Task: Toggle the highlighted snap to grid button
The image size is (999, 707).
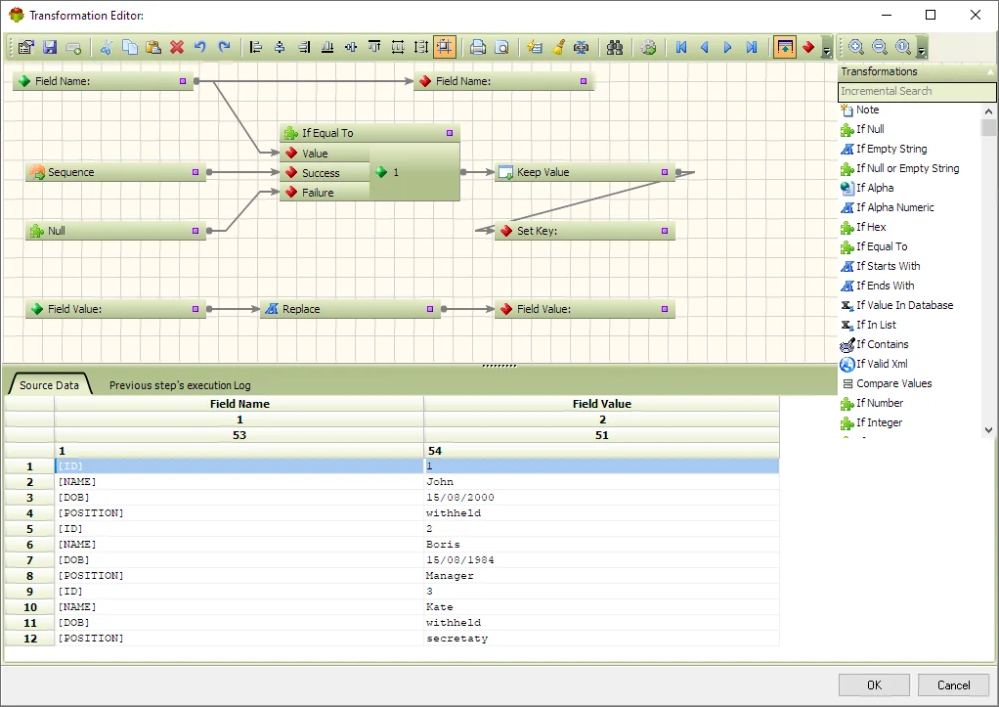Action: tap(444, 47)
